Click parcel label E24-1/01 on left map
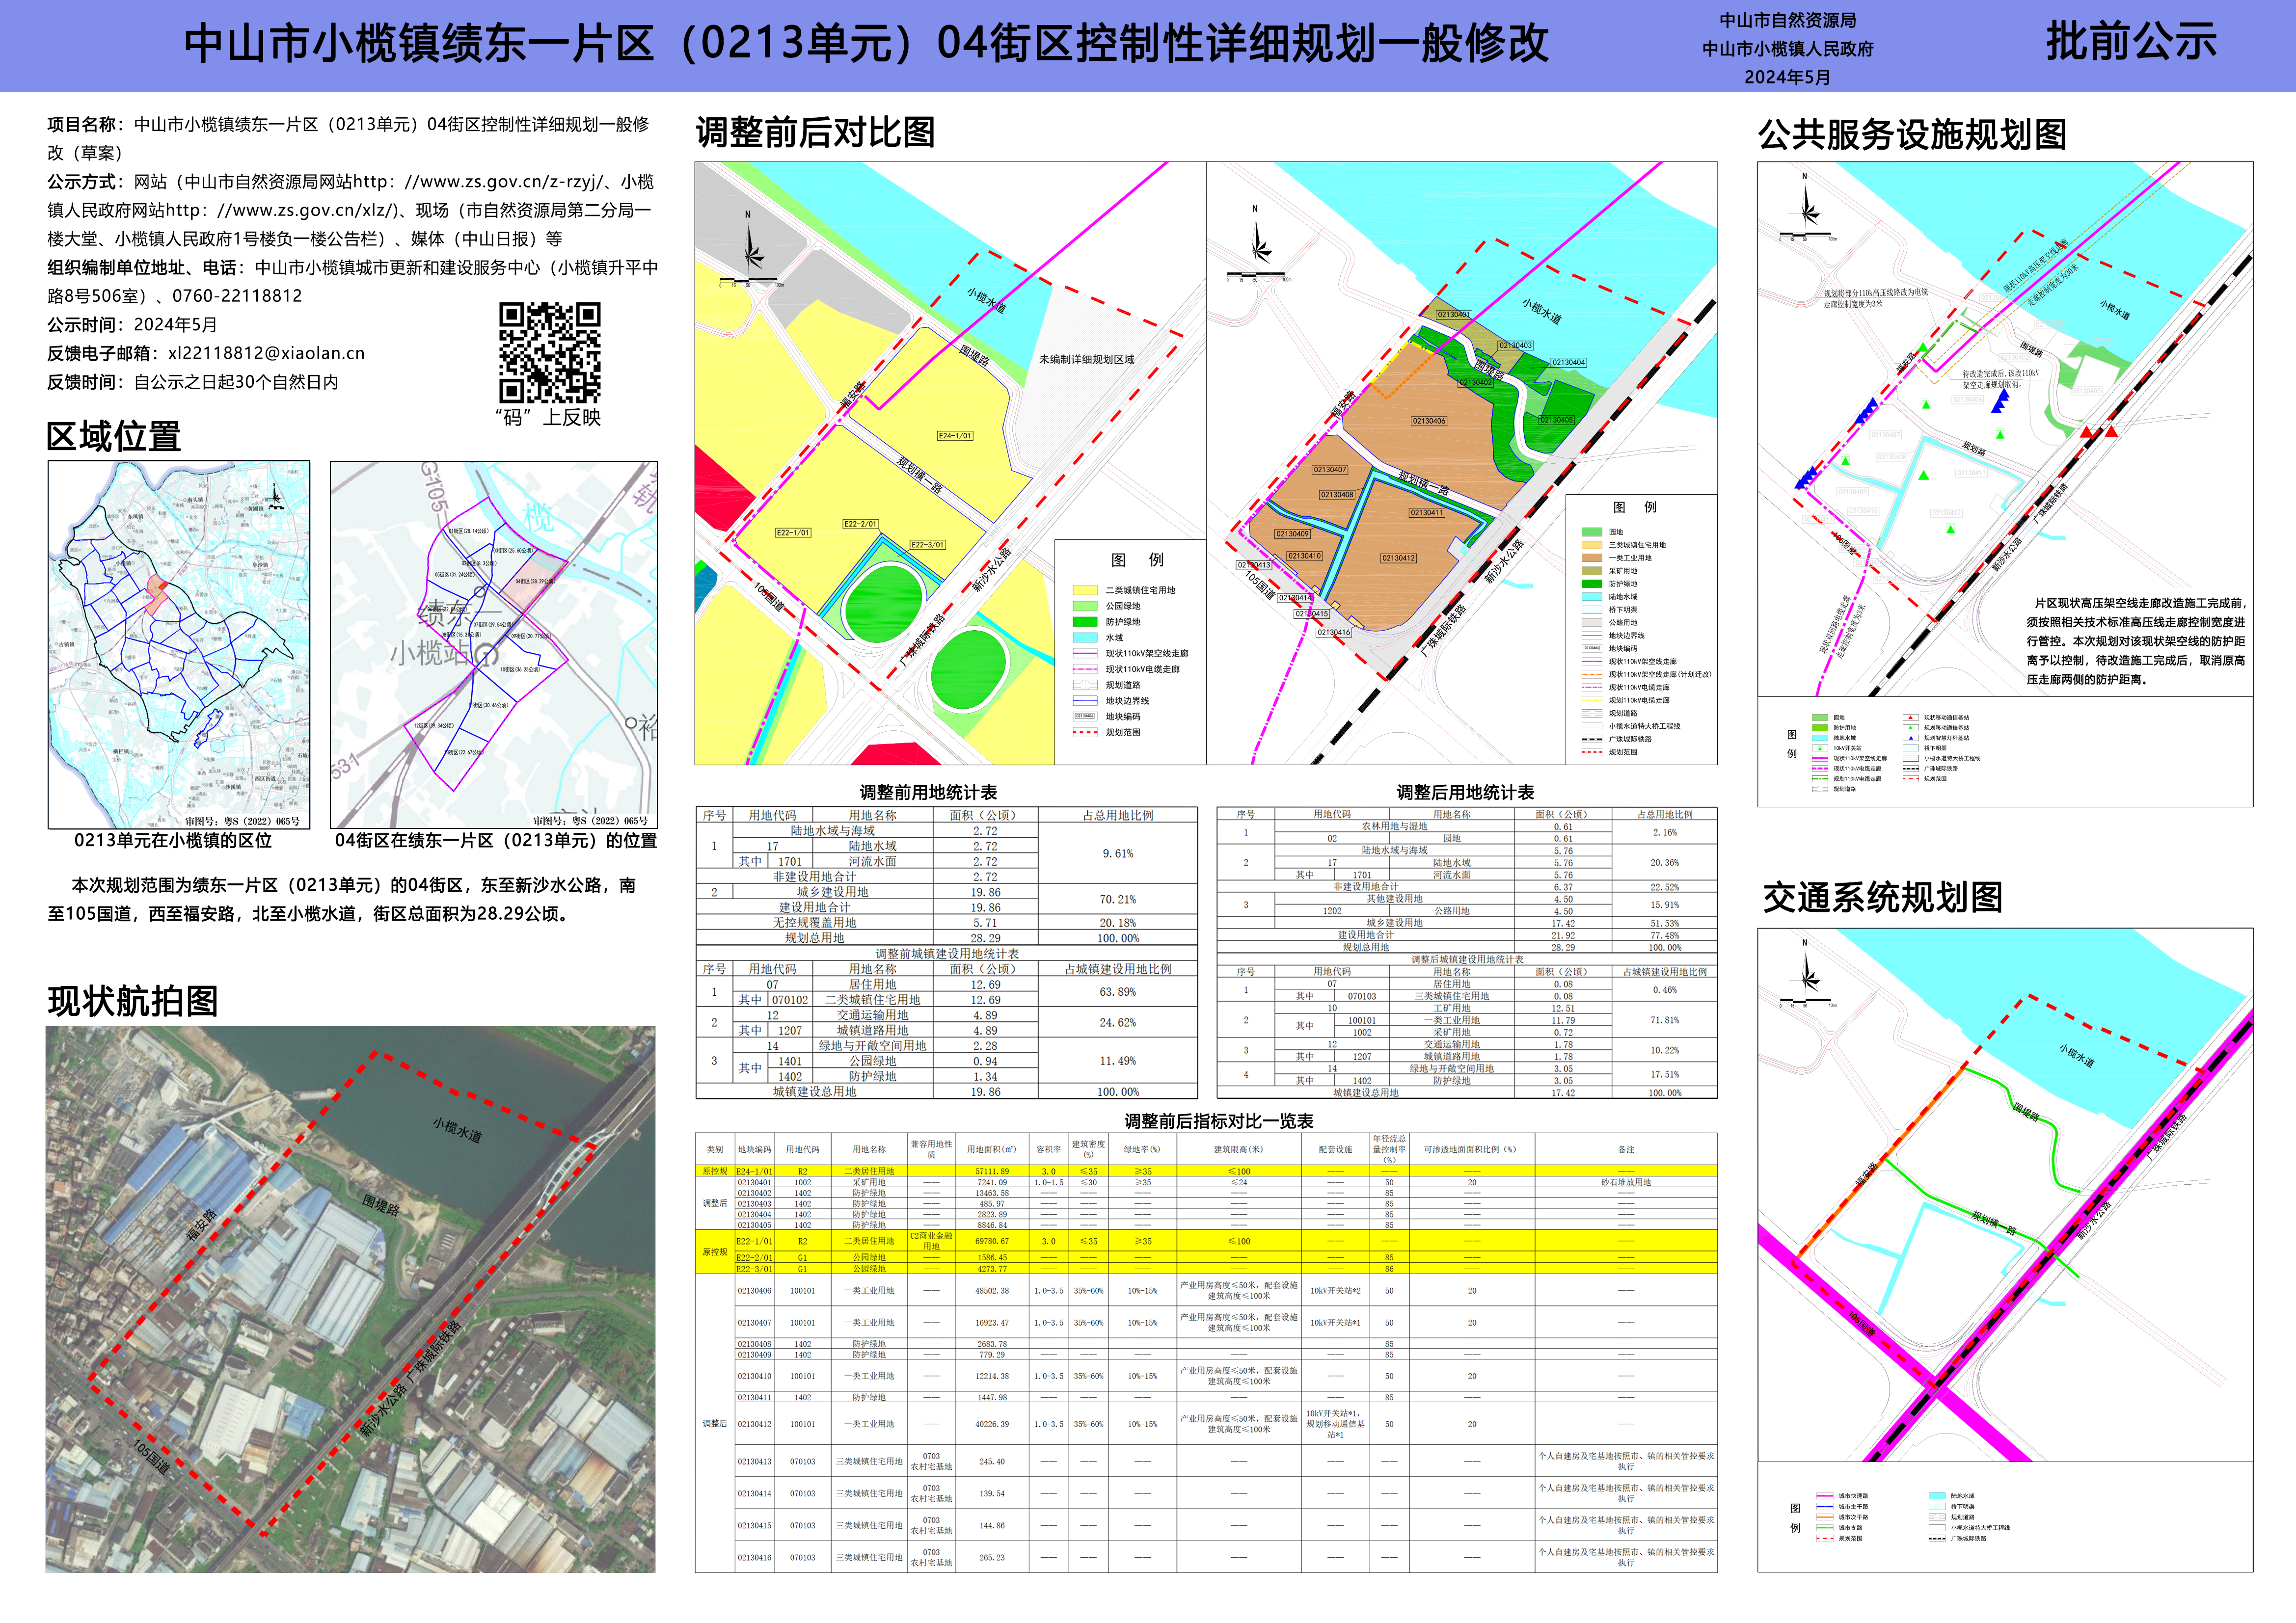The height and width of the screenshot is (1623, 2296). pyautogui.click(x=954, y=436)
